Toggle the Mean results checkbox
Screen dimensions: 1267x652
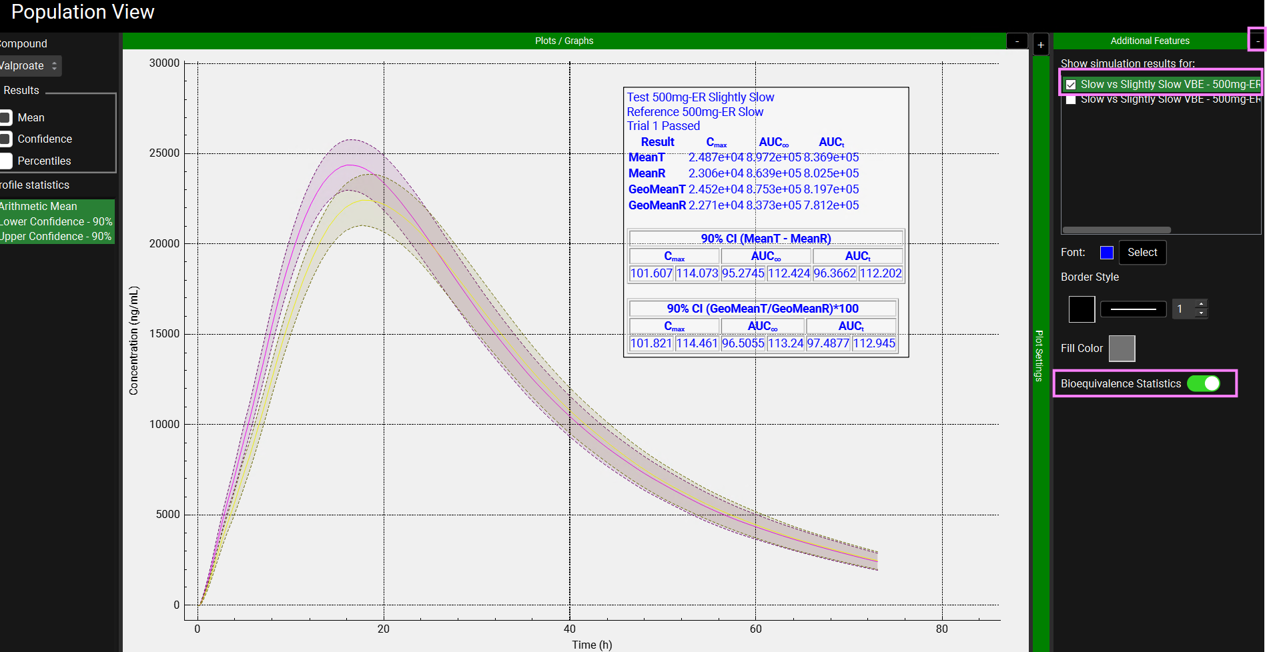[6, 118]
